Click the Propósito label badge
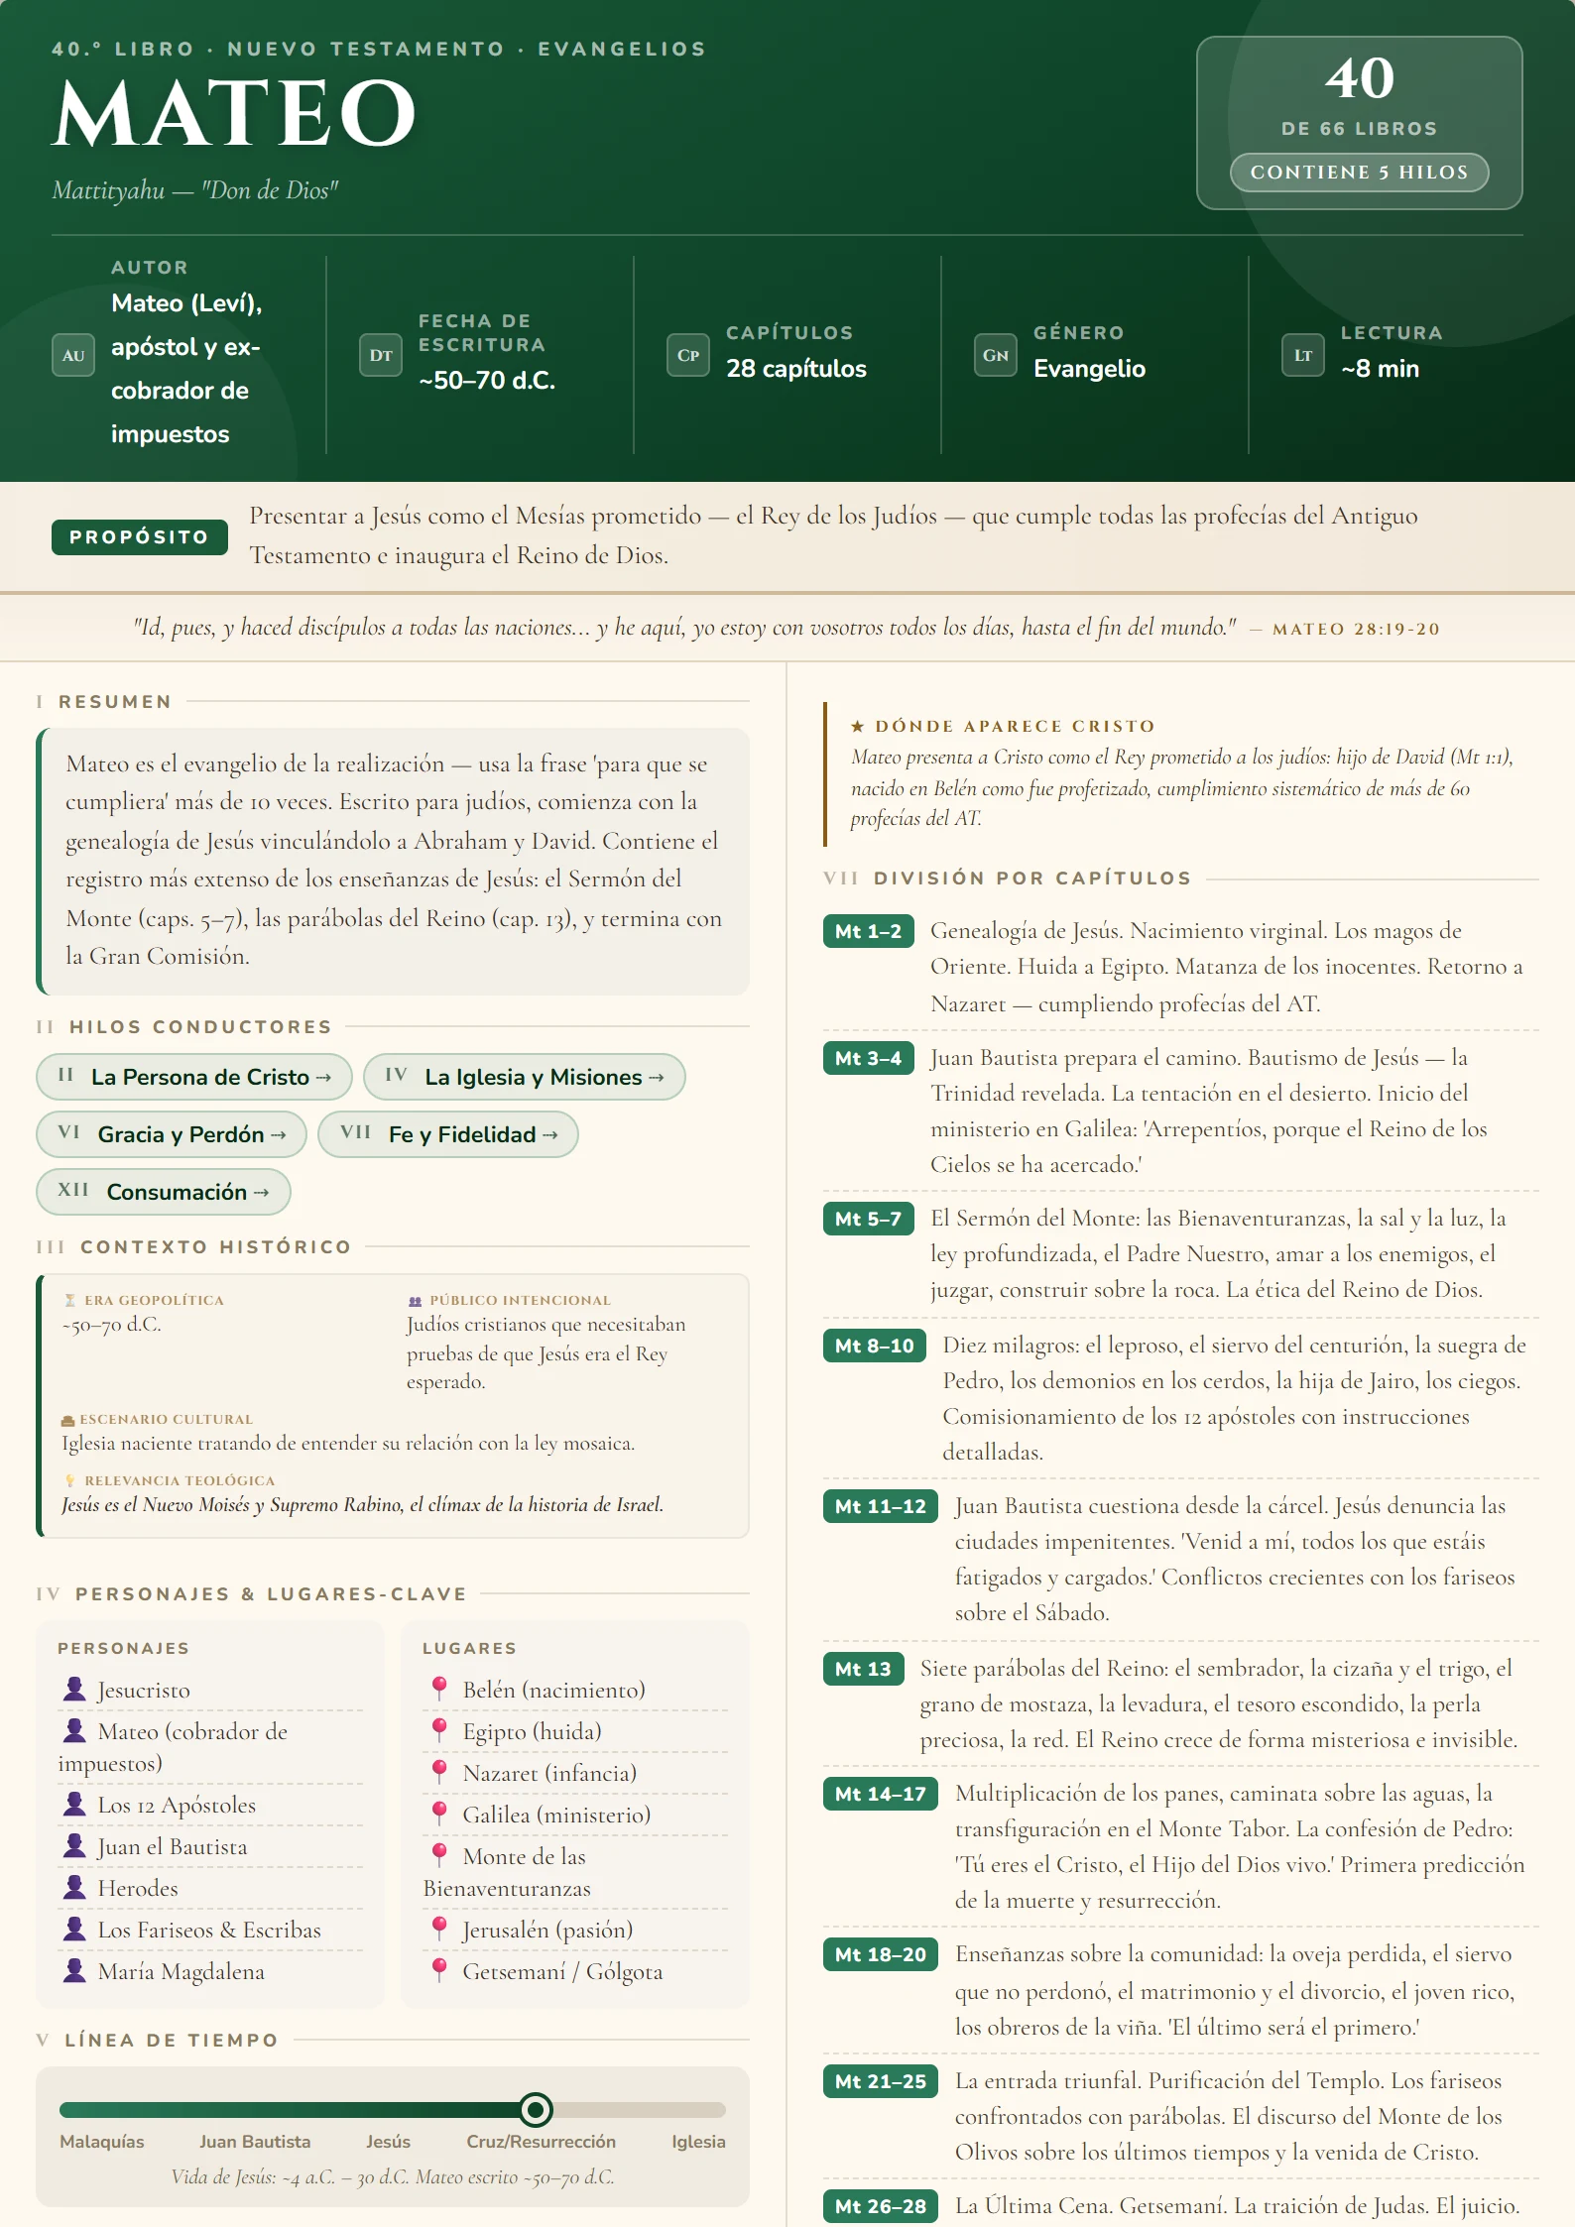This screenshot has width=1575, height=2227. 140,536
